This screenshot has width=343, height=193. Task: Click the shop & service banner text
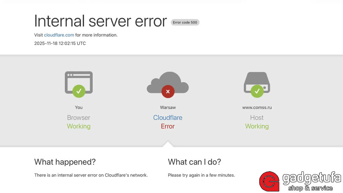tap(311, 188)
